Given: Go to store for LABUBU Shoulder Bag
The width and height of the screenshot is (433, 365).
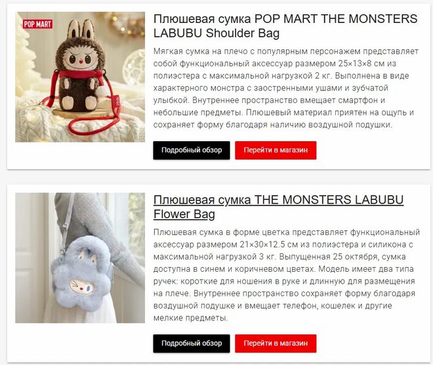Looking at the screenshot, I should click(x=276, y=150).
